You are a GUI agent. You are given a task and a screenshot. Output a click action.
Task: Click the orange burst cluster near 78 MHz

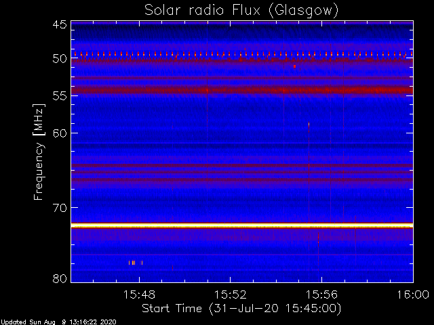pos(136,263)
